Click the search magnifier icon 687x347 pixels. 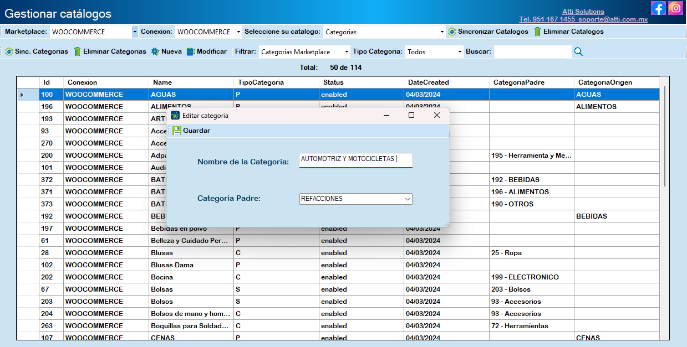click(x=578, y=52)
